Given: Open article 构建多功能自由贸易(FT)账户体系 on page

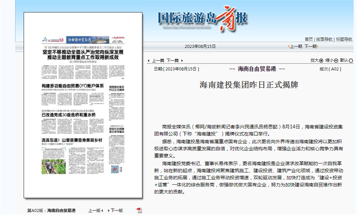Looking at the screenshot, I should 73,86.
